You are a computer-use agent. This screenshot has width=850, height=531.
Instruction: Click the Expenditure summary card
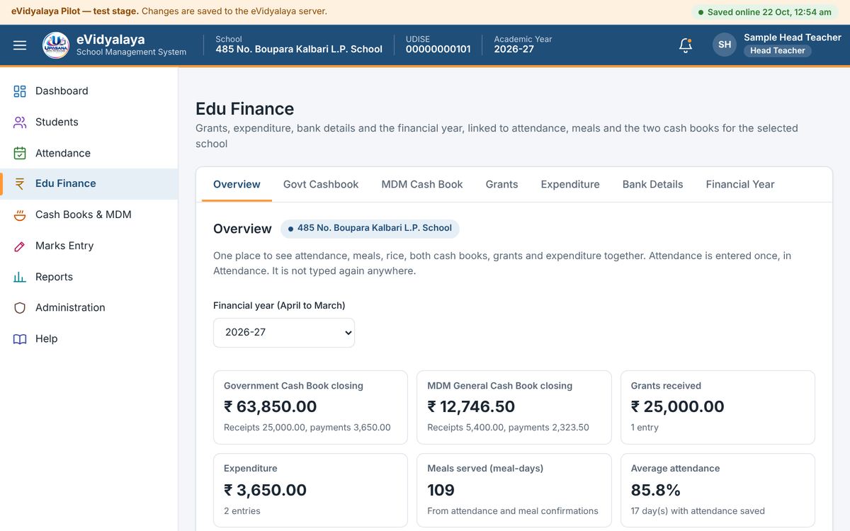[310, 491]
